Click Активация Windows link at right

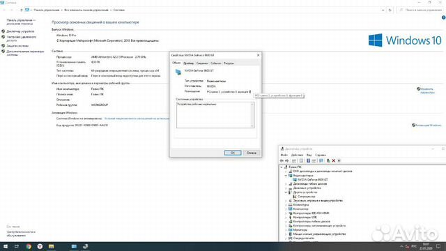click(429, 125)
